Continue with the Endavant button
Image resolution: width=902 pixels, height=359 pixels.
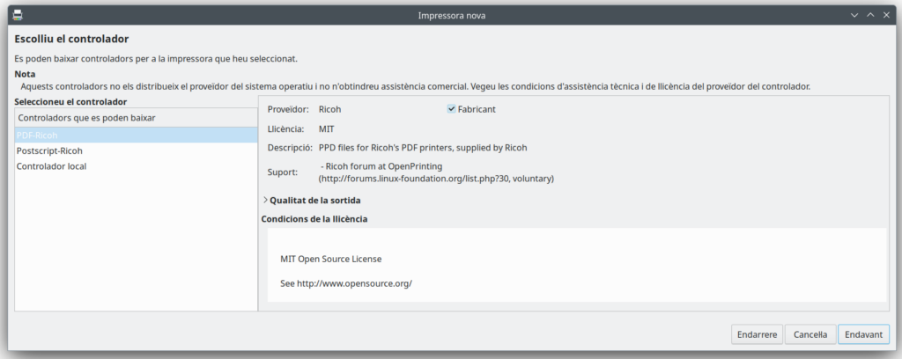pos(863,334)
